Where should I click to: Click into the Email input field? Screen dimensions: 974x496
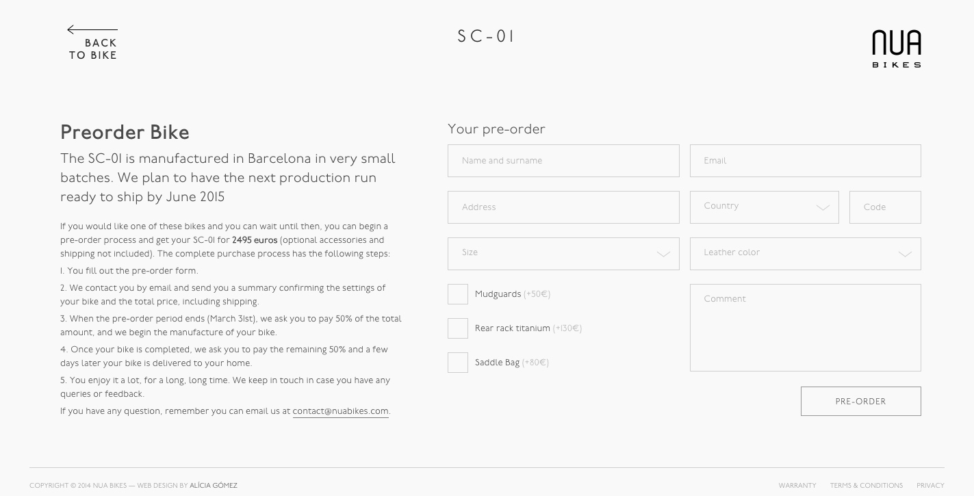(x=805, y=161)
